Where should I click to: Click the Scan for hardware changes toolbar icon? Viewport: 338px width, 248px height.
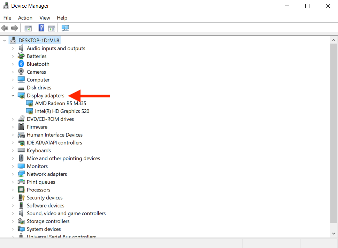(x=65, y=28)
